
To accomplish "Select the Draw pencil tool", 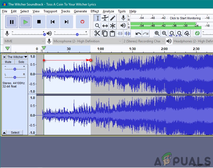I will (113, 18).
